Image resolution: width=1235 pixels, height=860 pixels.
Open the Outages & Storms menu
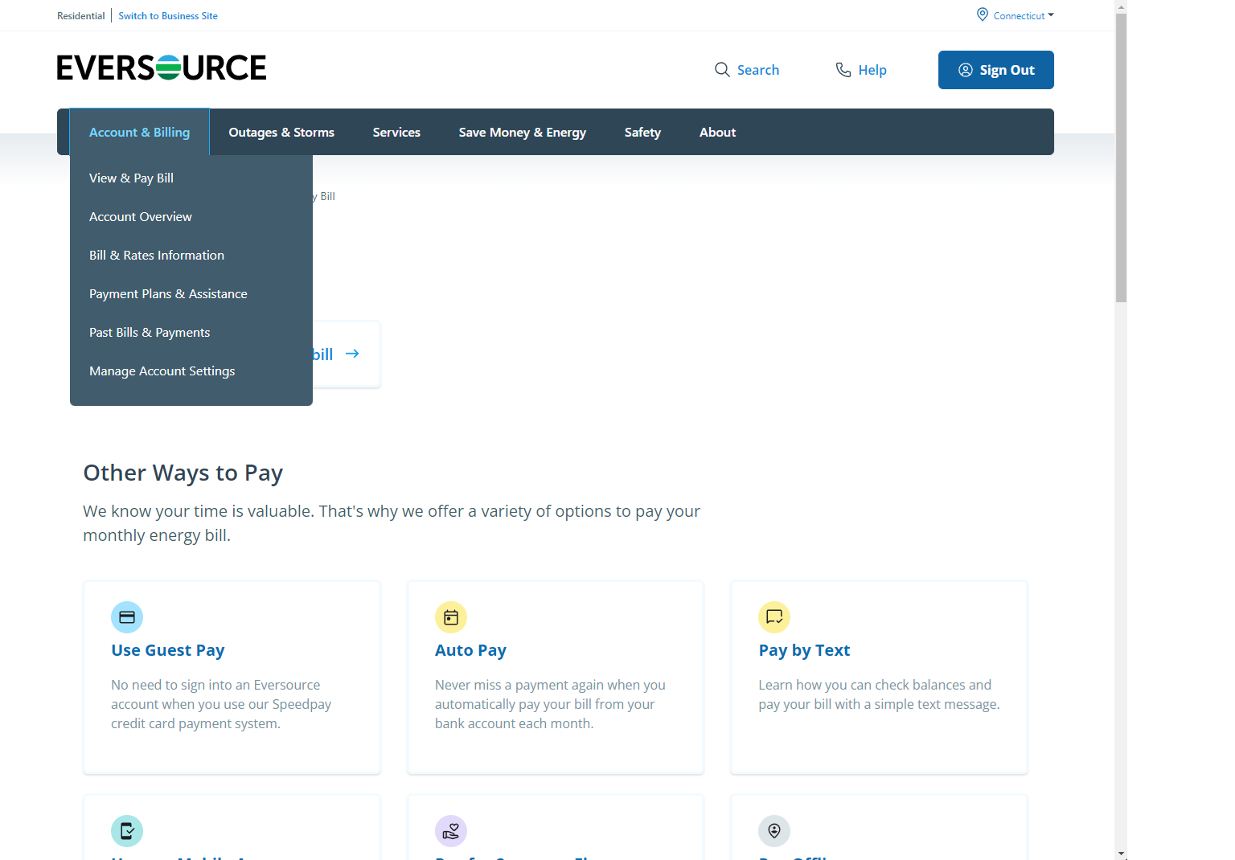tap(281, 132)
